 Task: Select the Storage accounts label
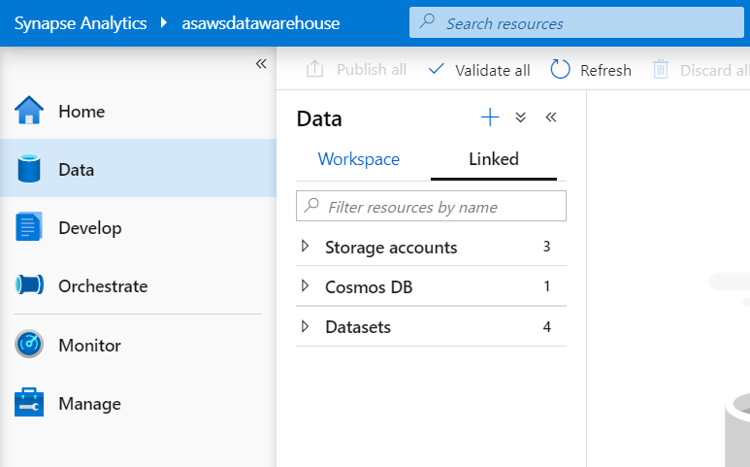point(391,248)
